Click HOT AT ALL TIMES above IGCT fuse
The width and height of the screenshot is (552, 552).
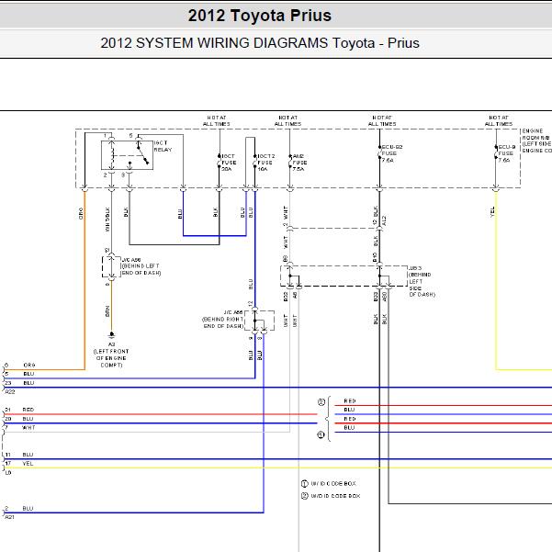[x=217, y=120]
